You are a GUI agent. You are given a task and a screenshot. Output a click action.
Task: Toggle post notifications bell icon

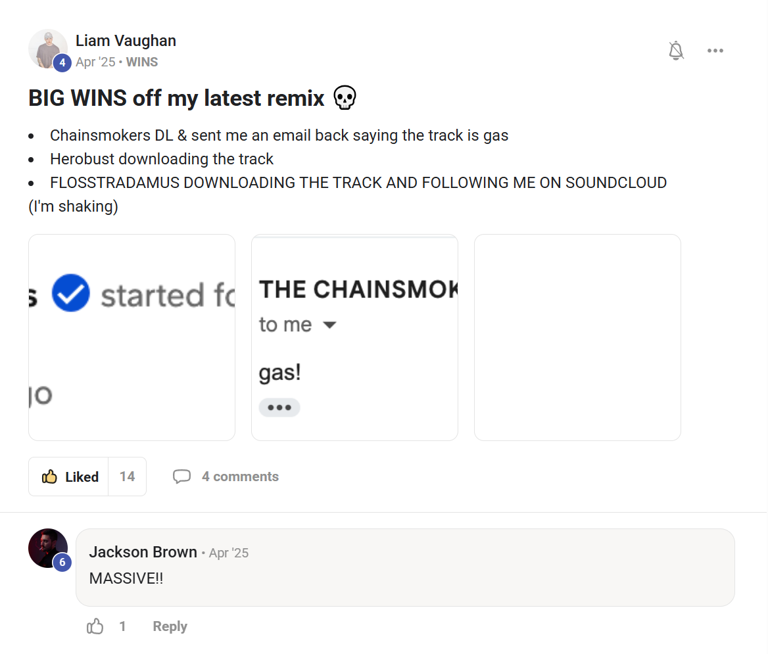point(676,51)
